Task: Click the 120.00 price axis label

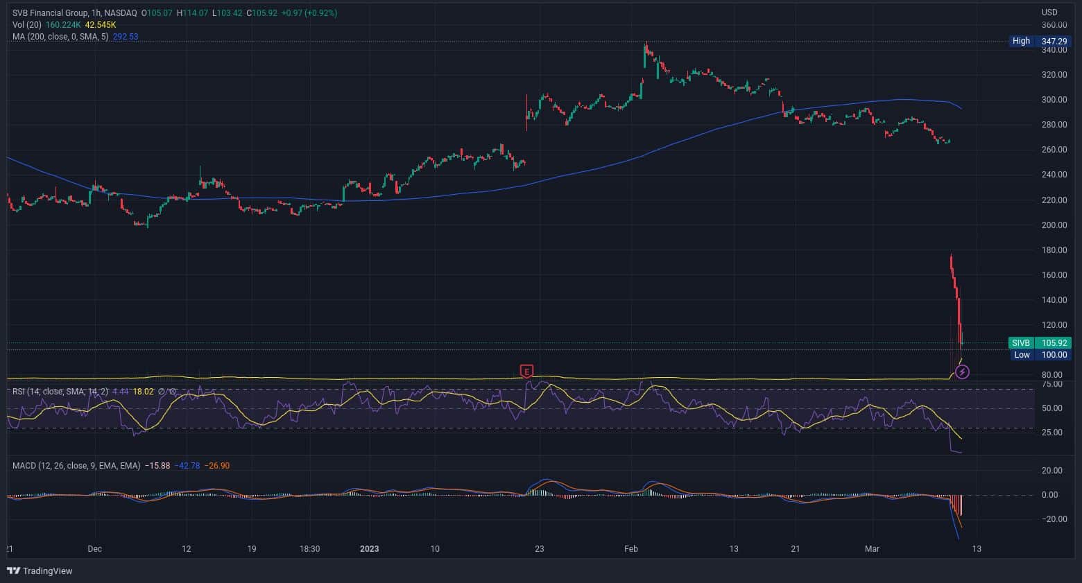Action: [x=1054, y=325]
